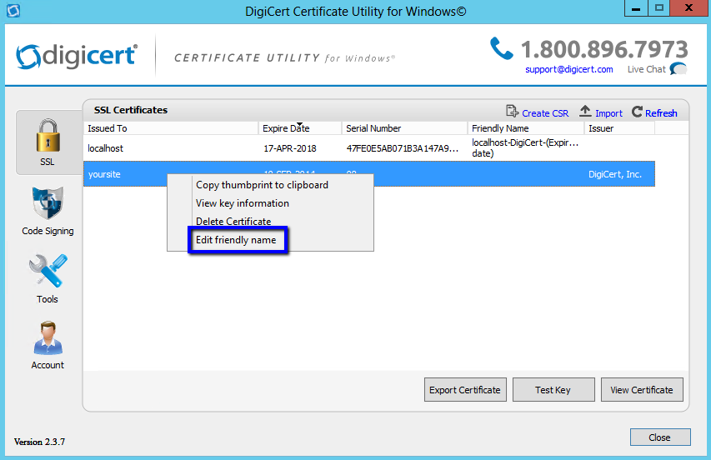Viewport: 711px width, 460px height.
Task: Choose Copy thumbprint to clipboard
Action: 262,185
